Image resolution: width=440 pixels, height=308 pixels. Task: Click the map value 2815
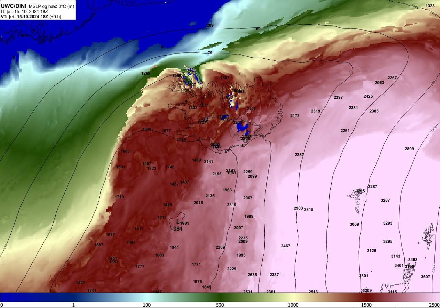pos(309,210)
